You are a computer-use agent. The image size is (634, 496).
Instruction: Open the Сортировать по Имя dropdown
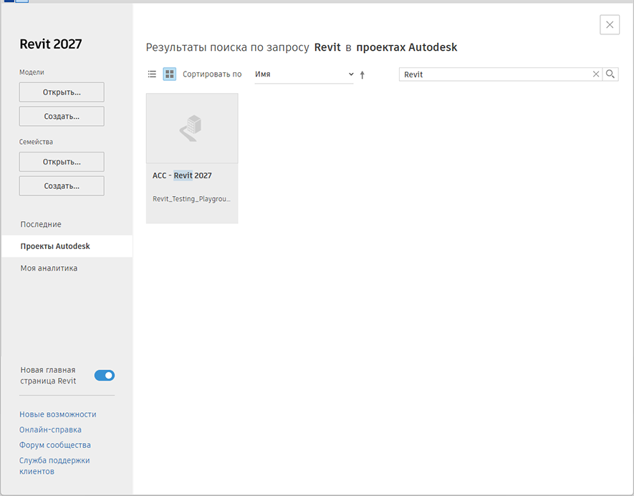point(304,74)
